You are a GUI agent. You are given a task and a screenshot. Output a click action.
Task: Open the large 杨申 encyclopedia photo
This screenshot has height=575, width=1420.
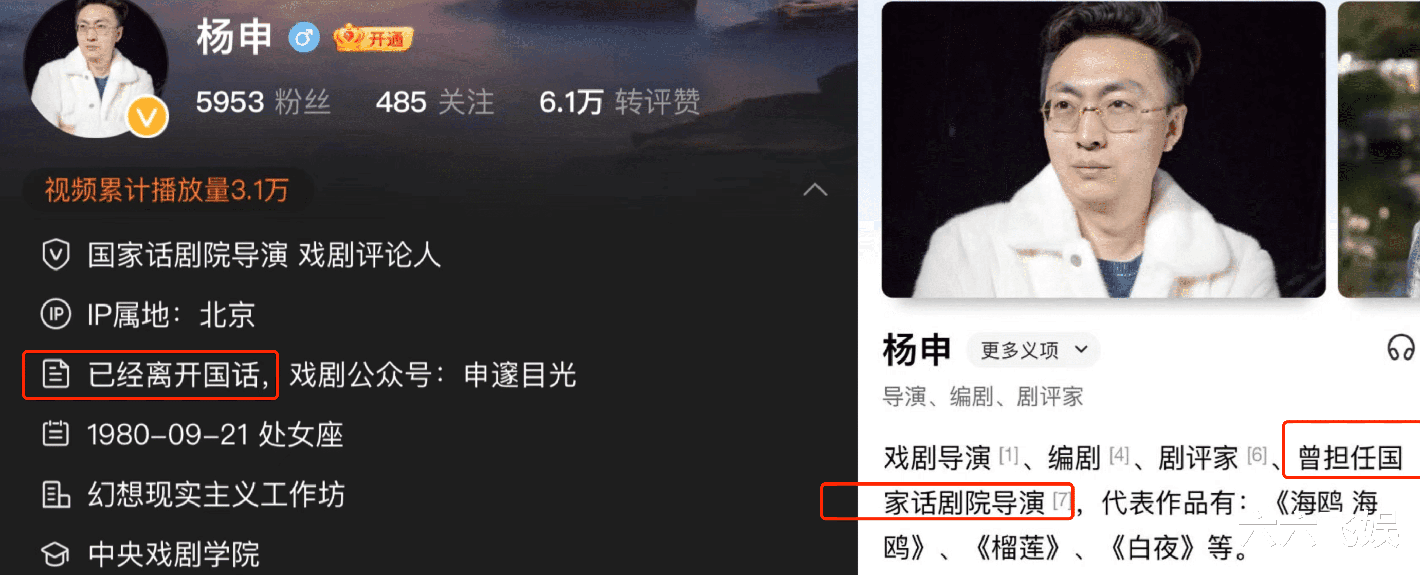[x=1103, y=149]
